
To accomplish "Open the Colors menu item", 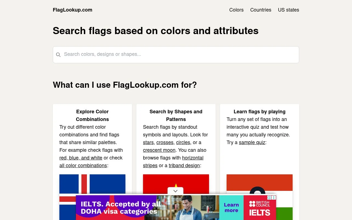I will [x=237, y=10].
